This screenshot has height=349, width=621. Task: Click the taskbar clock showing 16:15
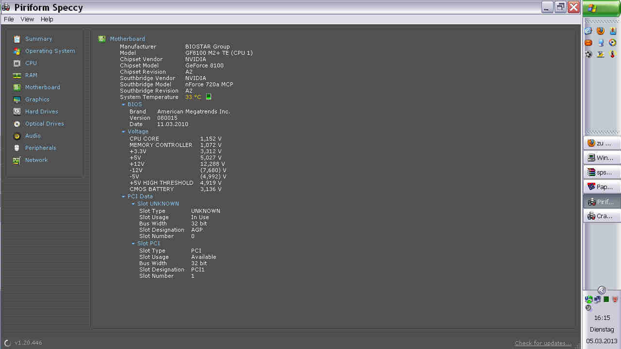click(x=602, y=318)
